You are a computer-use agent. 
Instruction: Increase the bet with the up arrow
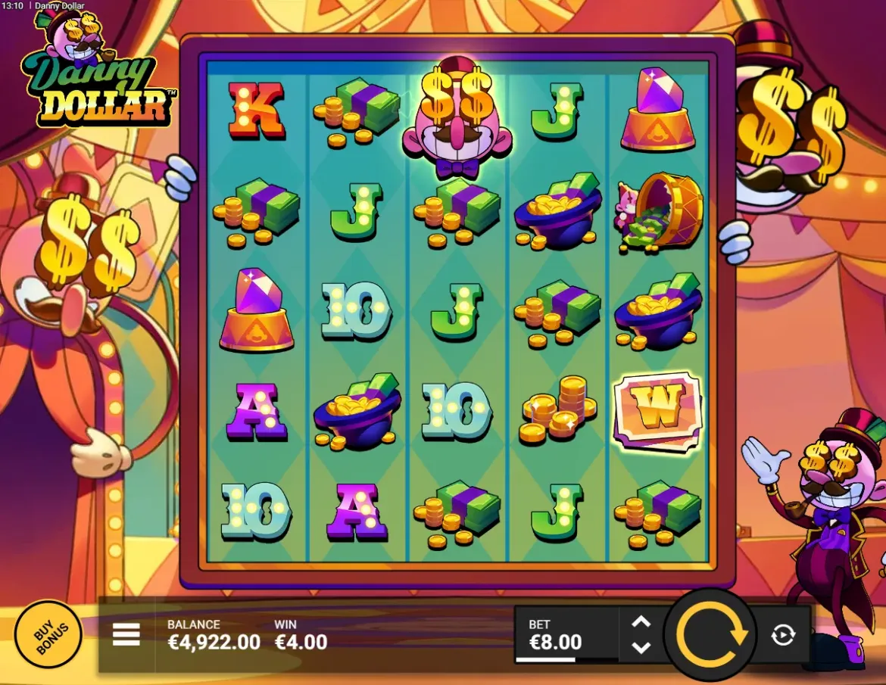pyautogui.click(x=641, y=622)
